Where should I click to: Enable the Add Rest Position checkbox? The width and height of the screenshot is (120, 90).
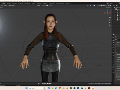click(x=116, y=54)
